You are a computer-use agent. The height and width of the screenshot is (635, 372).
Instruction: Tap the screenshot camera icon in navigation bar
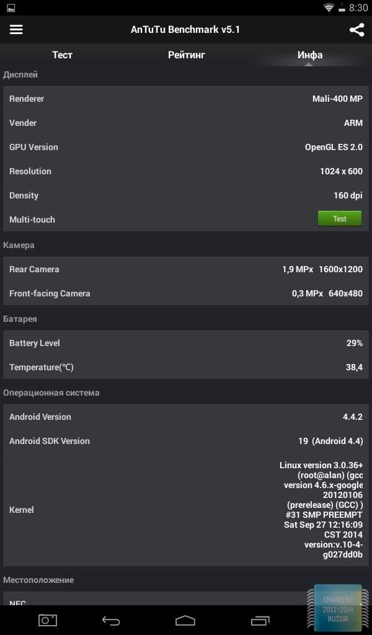pyautogui.click(x=48, y=620)
